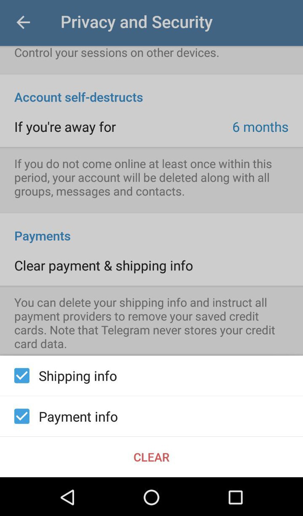Uncheck the Shipping info checkbox
Viewport: 303px width, 516px height.
[22, 376]
